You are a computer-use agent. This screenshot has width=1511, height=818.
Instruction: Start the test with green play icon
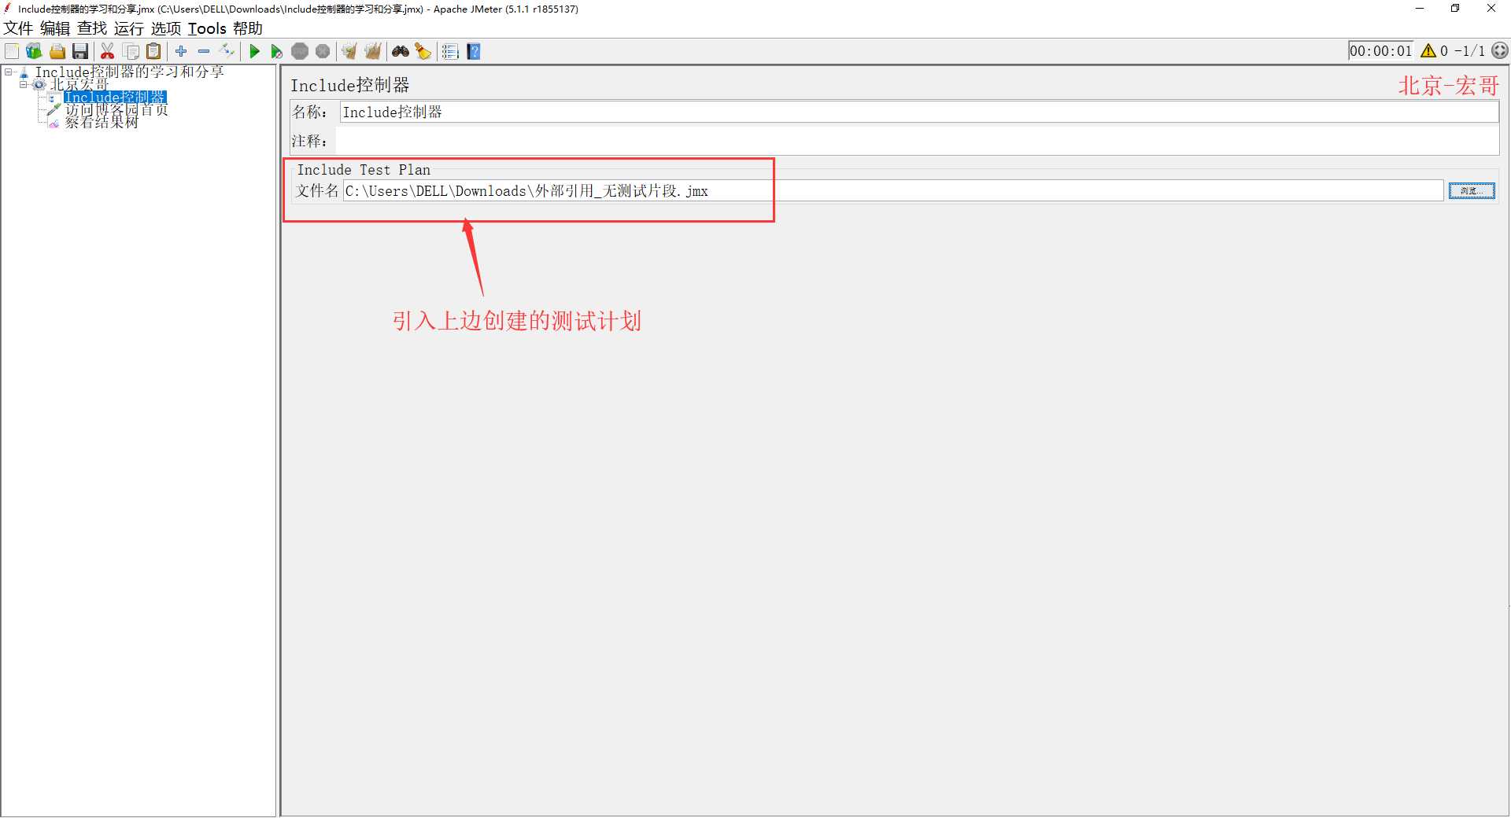point(254,52)
